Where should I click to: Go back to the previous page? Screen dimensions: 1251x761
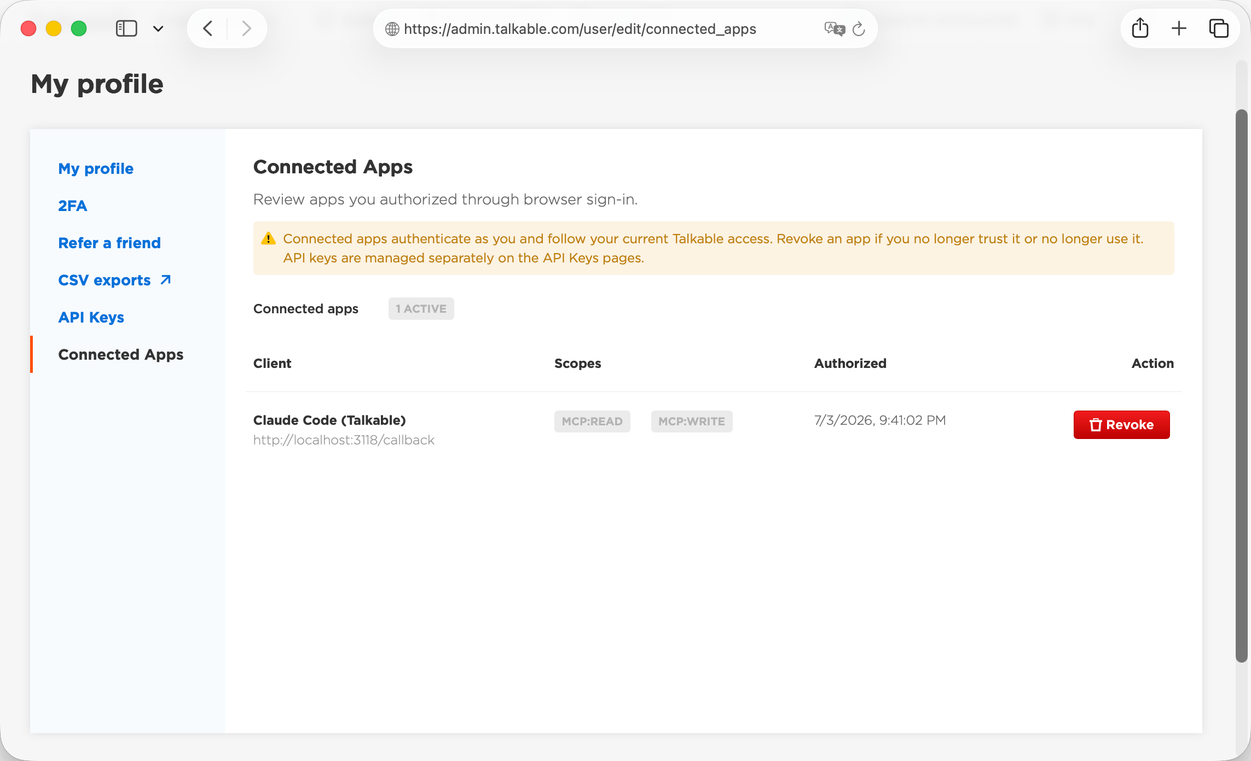pyautogui.click(x=208, y=28)
